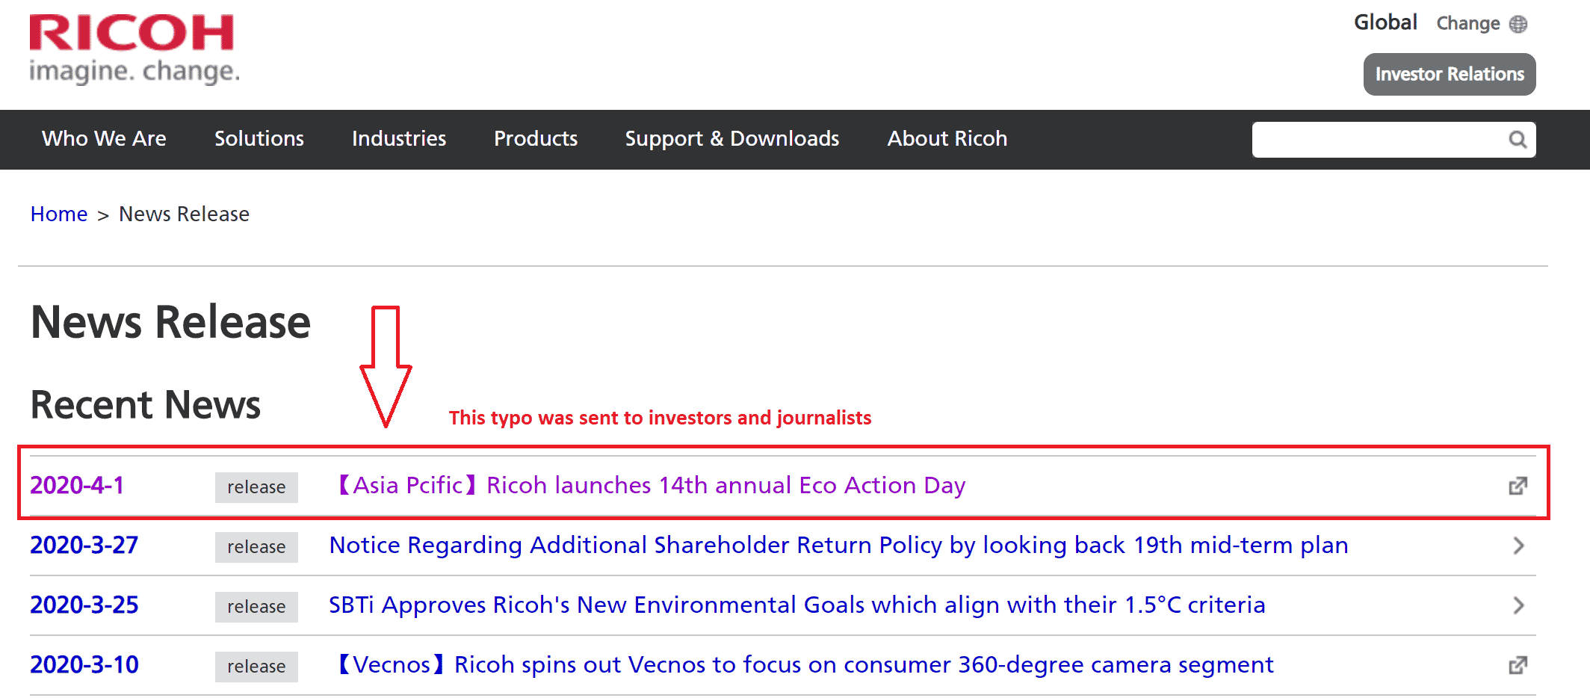The width and height of the screenshot is (1590, 698).
Task: Click release tag on 2020-3-10 row
Action: (x=256, y=667)
